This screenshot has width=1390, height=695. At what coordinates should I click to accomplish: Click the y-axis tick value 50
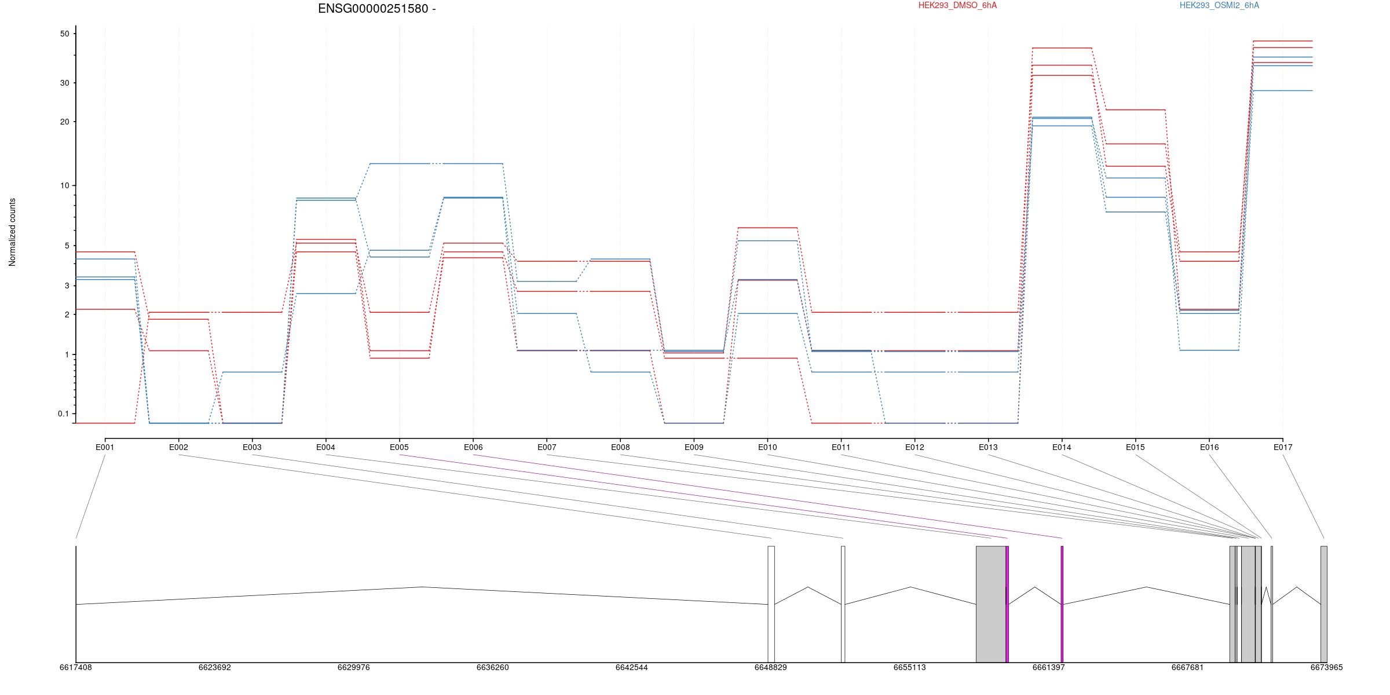[x=64, y=34]
